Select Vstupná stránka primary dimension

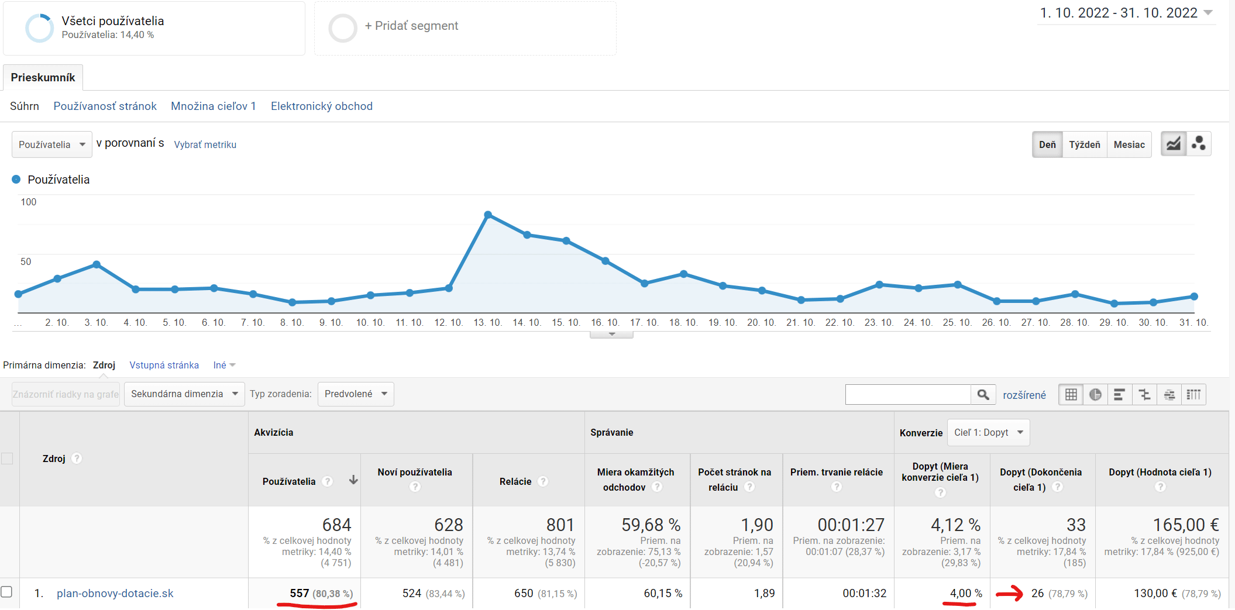click(164, 365)
